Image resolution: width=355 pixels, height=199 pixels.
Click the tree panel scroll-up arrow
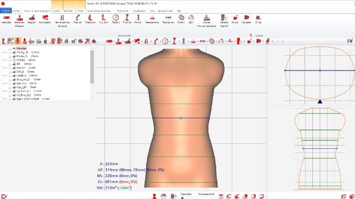point(92,49)
